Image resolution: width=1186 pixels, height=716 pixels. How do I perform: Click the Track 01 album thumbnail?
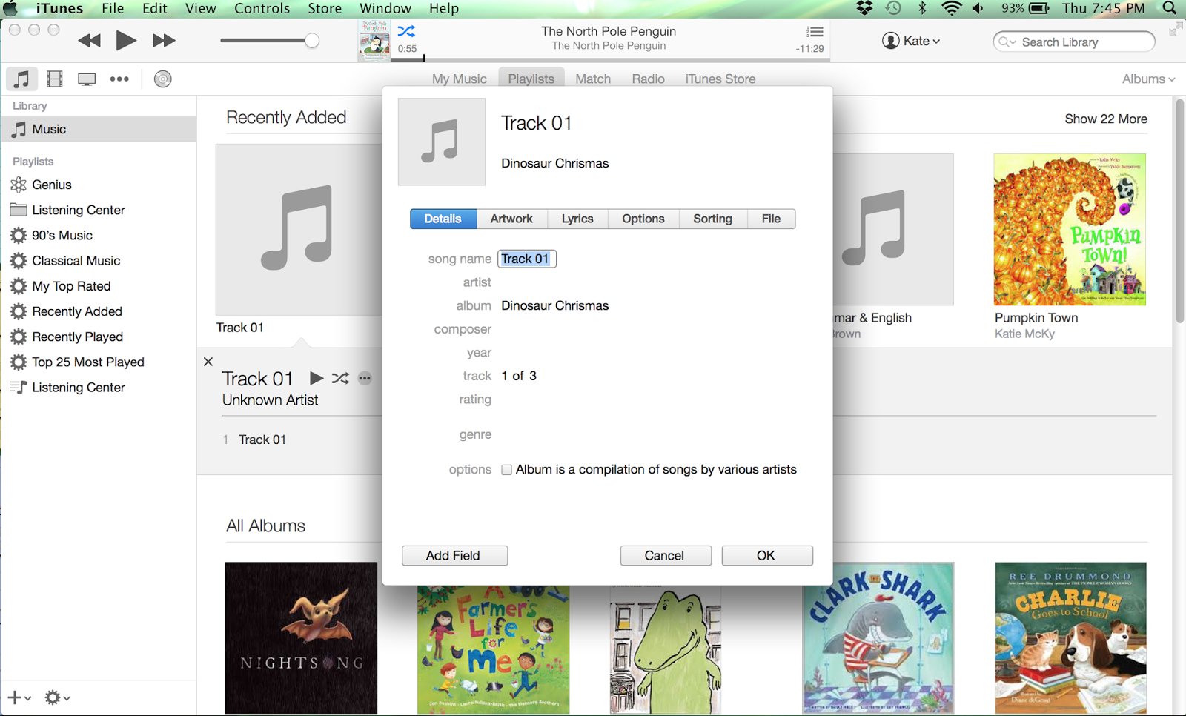point(300,229)
